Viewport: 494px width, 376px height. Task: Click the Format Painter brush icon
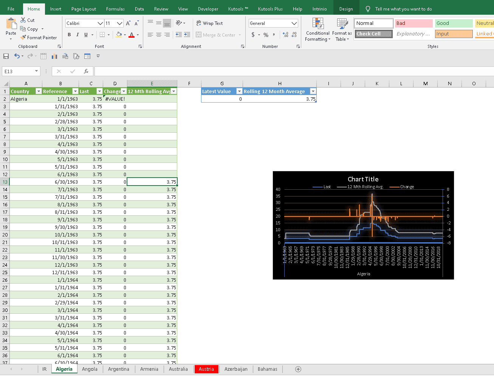pos(23,38)
